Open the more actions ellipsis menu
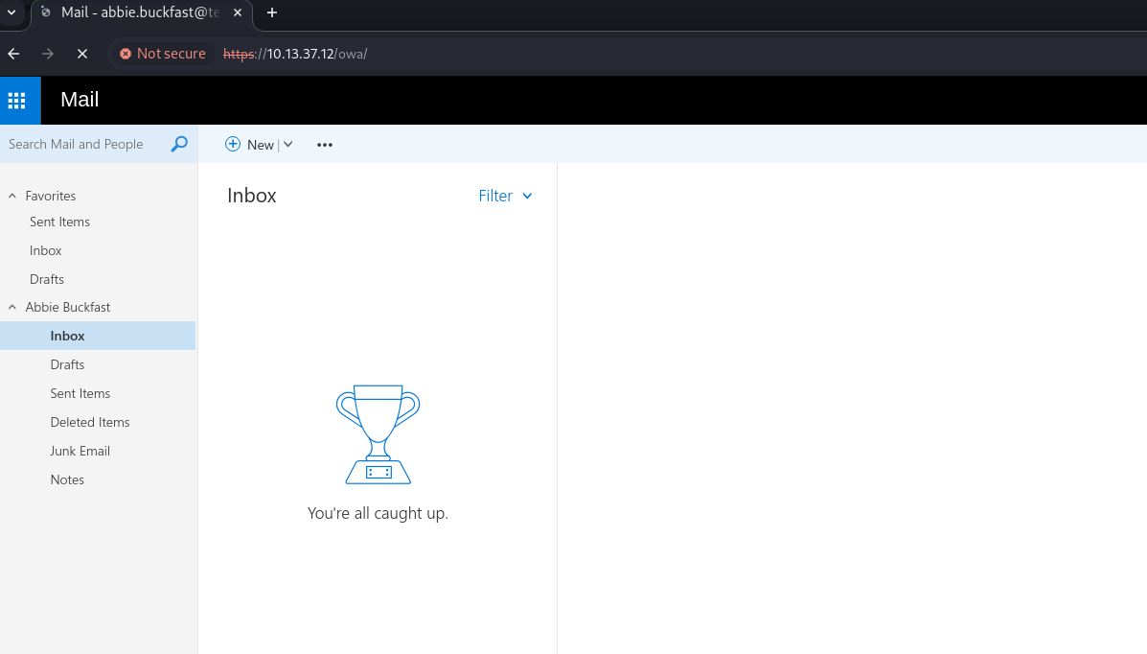The width and height of the screenshot is (1147, 654). click(x=325, y=145)
